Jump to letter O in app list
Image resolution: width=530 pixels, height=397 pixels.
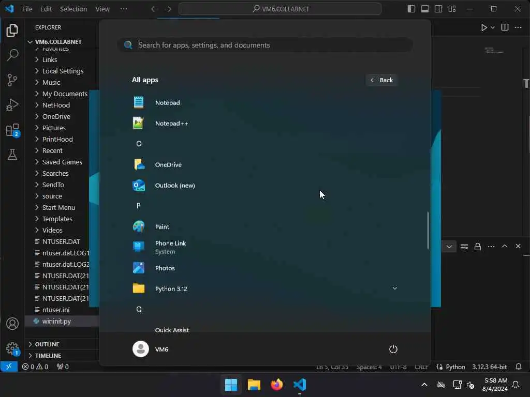pos(139,144)
